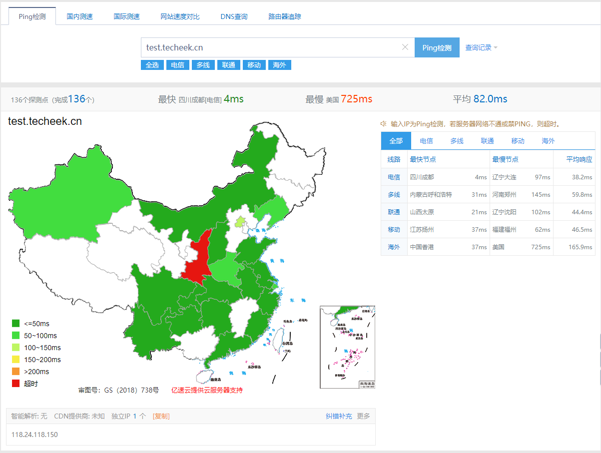Expand the 查询记录 dropdown
The image size is (601, 453).
(481, 47)
